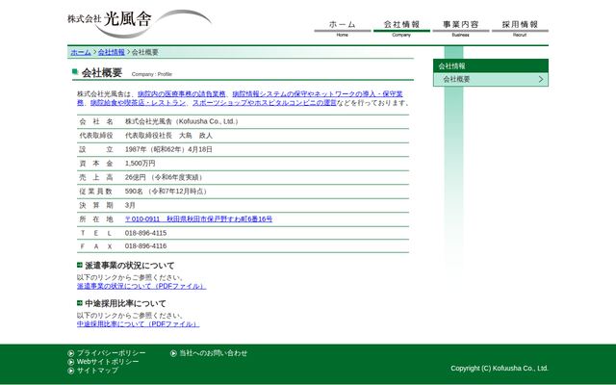Screen dimensions: 616x385
Task: Click the 会社概要 breadcrumb current-page text
Action: pyautogui.click(x=145, y=52)
